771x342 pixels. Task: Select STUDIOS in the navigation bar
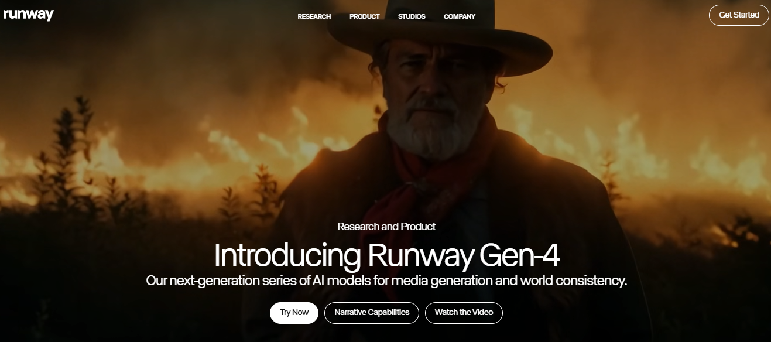(412, 16)
